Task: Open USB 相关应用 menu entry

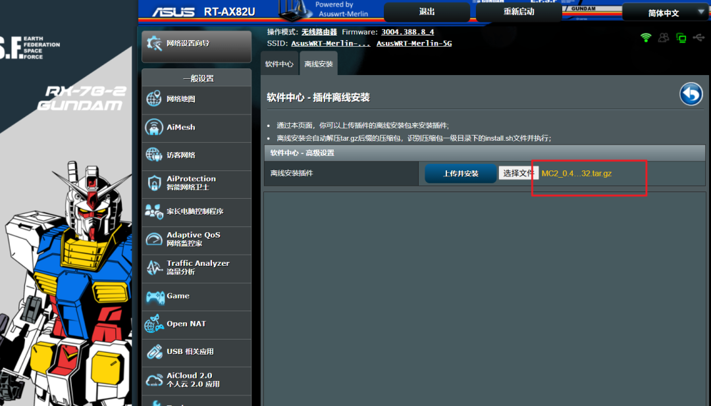Action: click(x=196, y=351)
